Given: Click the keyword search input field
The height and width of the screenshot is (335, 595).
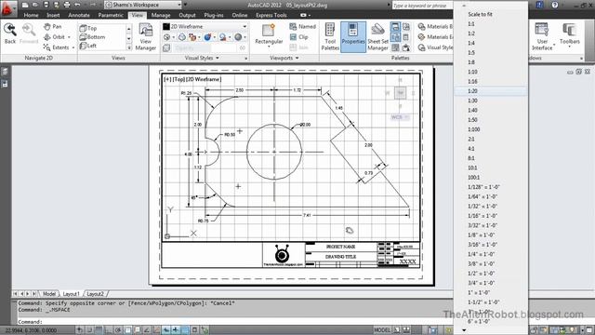Looking at the screenshot, I should (422, 6).
